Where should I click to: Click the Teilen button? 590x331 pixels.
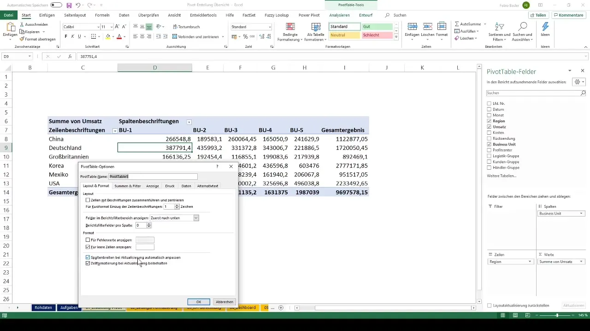click(539, 15)
